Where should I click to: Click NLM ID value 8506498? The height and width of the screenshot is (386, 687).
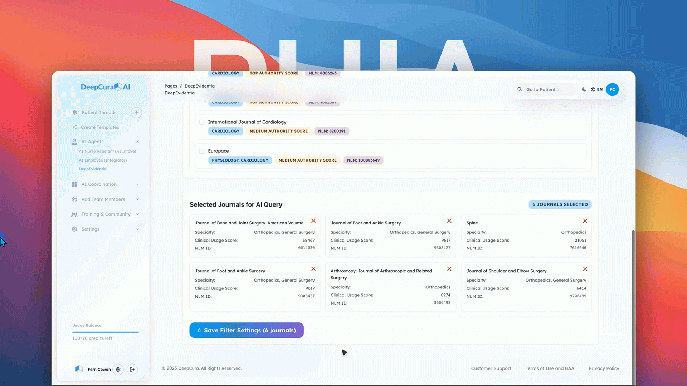coord(442,303)
